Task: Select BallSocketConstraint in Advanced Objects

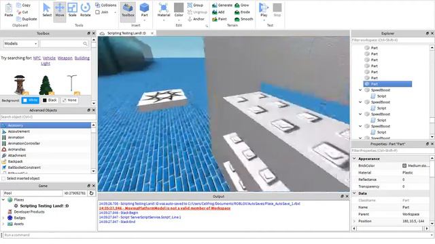Action: [24, 167]
